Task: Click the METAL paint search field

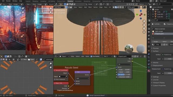Action: (131, 7)
